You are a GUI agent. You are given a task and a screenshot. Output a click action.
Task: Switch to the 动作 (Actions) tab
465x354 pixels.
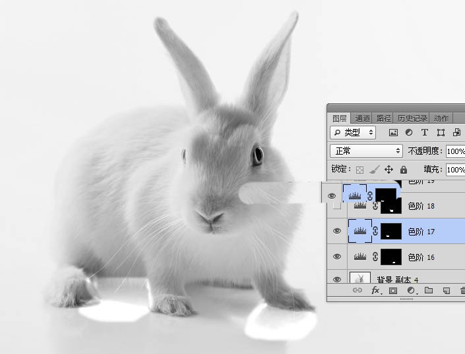pyautogui.click(x=441, y=118)
